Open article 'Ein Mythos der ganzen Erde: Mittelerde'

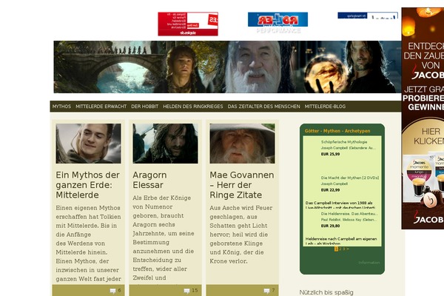(x=88, y=185)
